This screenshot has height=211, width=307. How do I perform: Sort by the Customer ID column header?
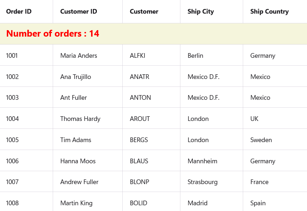(79, 11)
